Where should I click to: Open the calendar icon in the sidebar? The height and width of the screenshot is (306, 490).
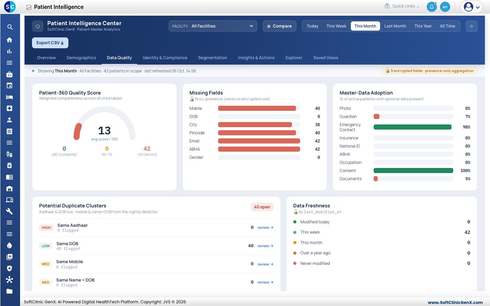(10, 85)
